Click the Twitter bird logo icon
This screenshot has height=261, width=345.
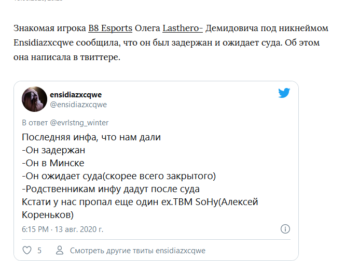click(283, 93)
